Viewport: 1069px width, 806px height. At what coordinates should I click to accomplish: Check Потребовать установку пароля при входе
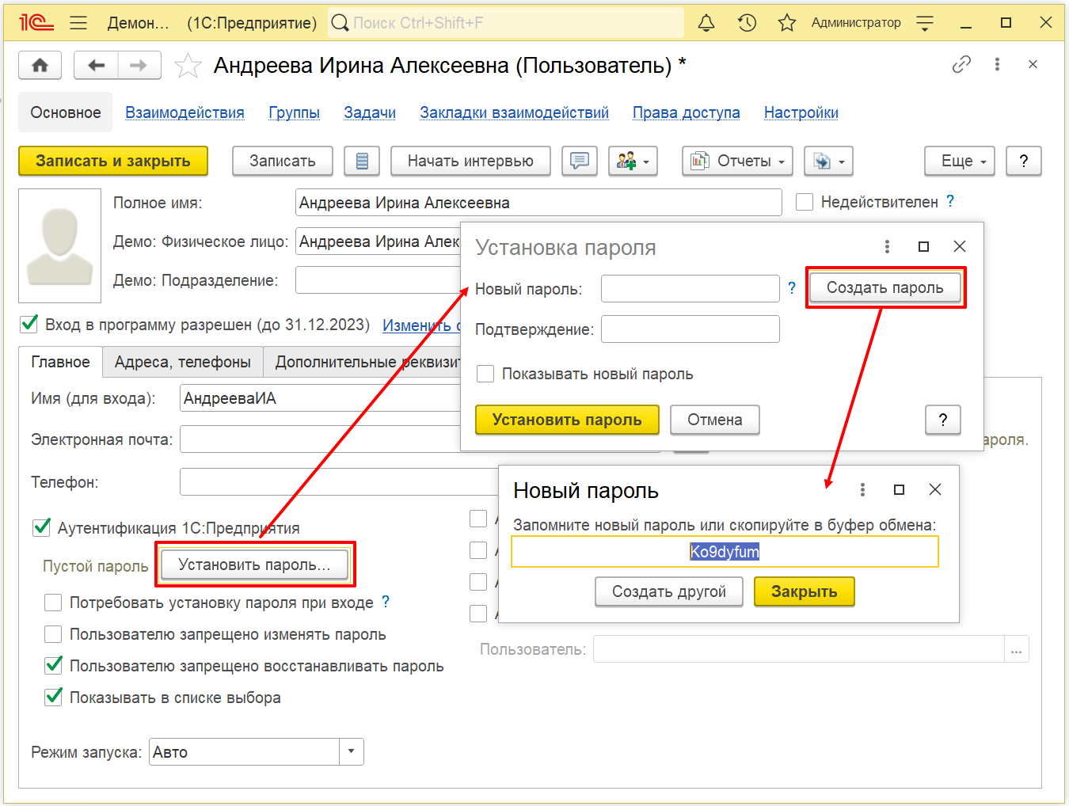[x=53, y=603]
